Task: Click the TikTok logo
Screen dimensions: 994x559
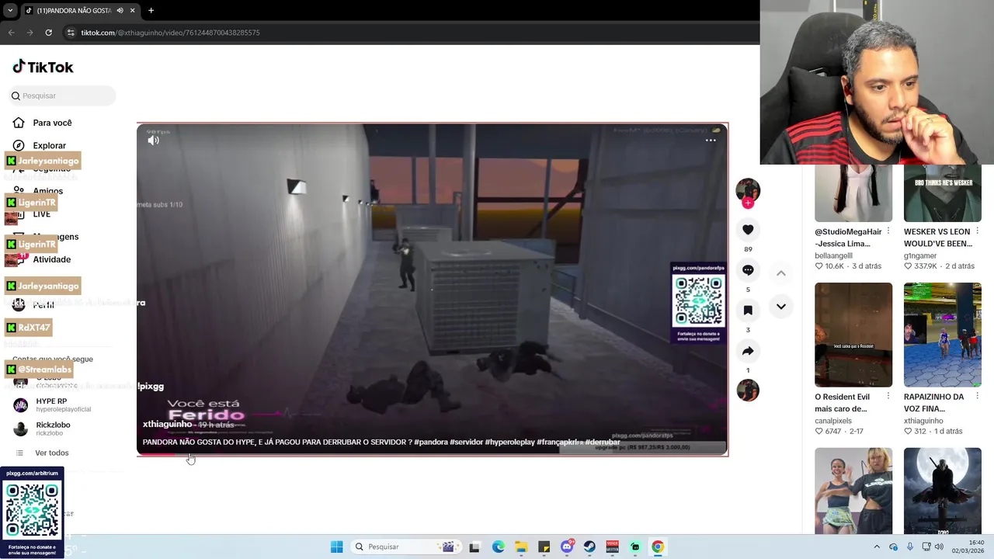Action: pos(43,68)
